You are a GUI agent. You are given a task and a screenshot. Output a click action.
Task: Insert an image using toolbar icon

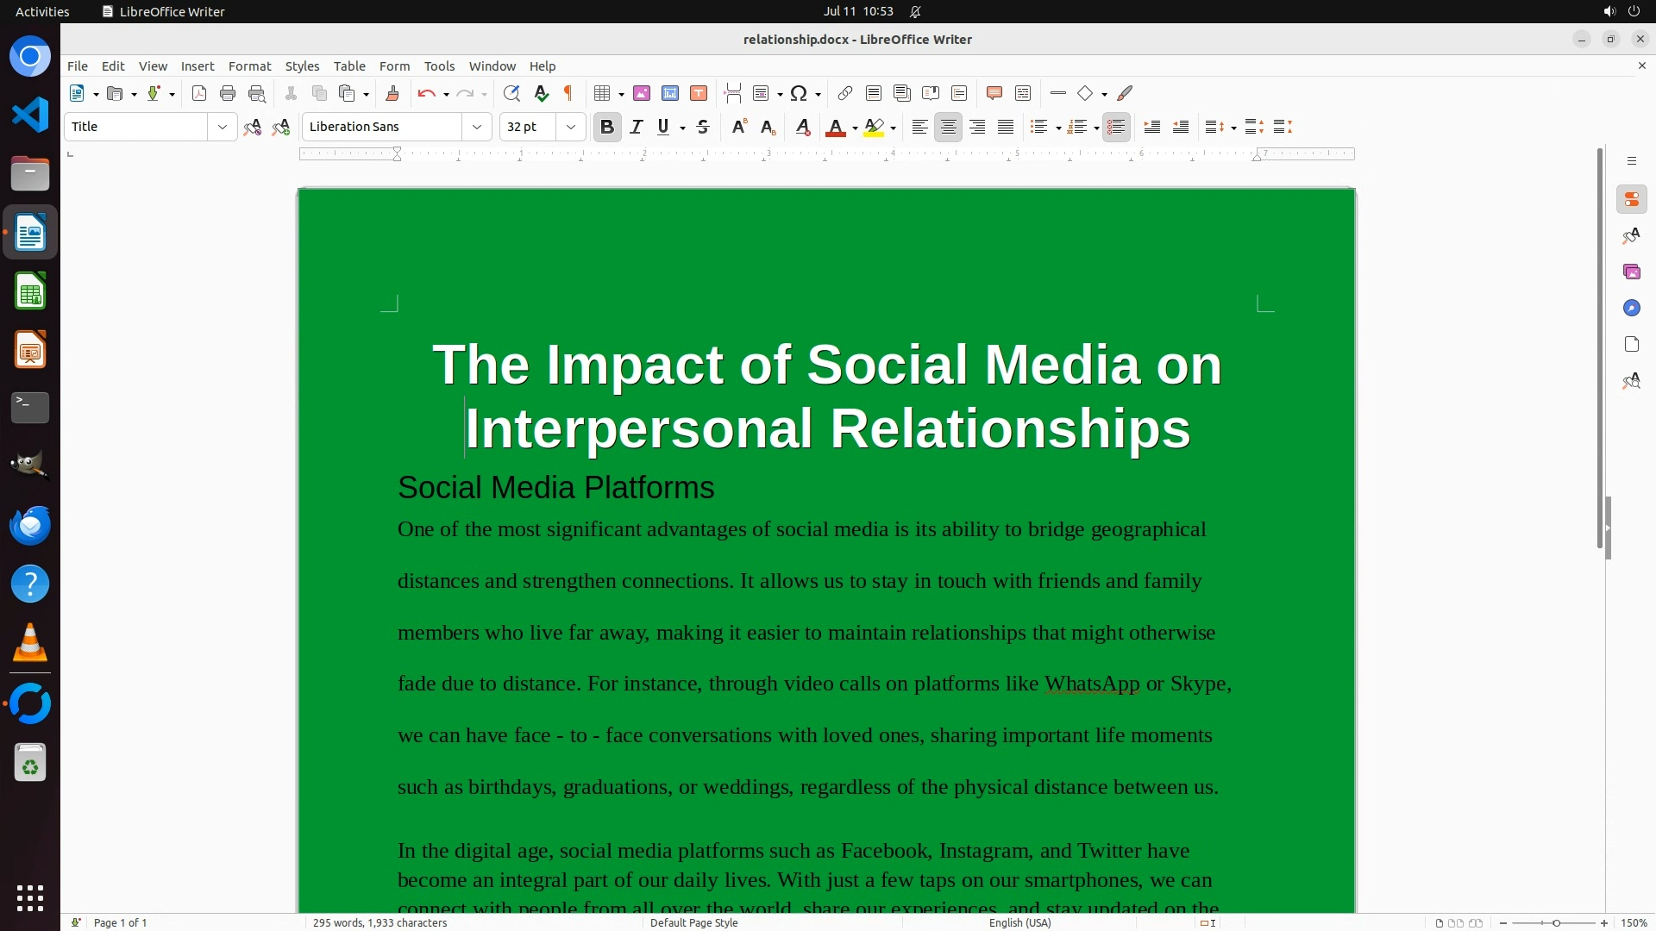coord(642,93)
